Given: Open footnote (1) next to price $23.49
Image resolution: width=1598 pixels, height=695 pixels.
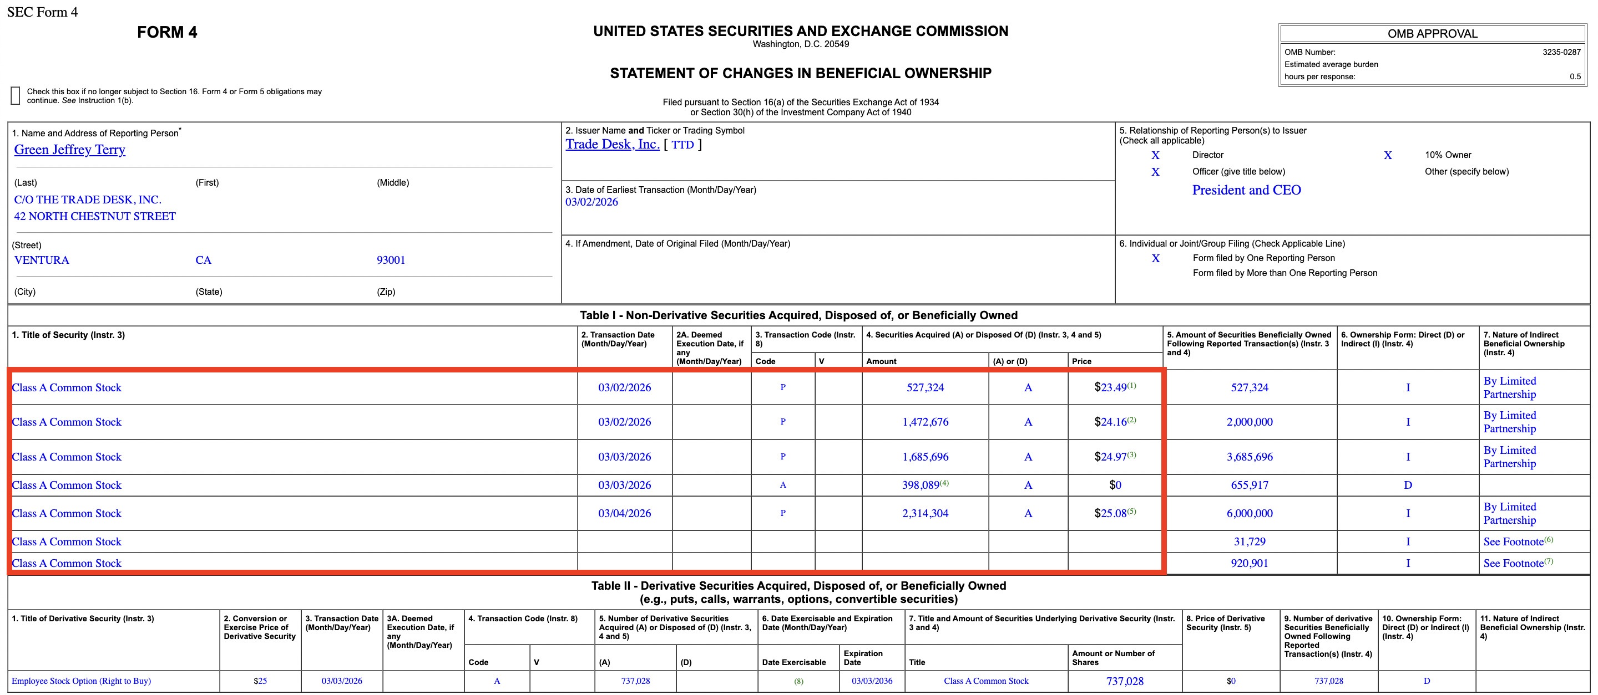Looking at the screenshot, I should click(x=1131, y=385).
